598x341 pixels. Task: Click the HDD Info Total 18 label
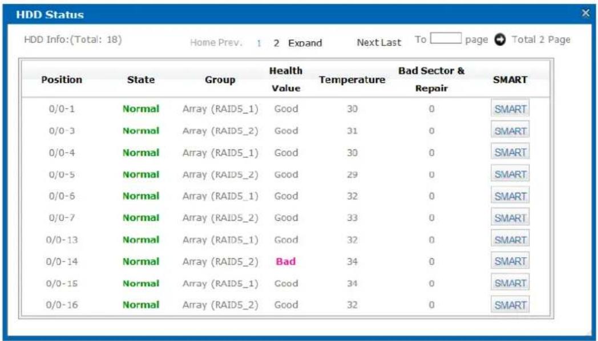pyautogui.click(x=73, y=39)
